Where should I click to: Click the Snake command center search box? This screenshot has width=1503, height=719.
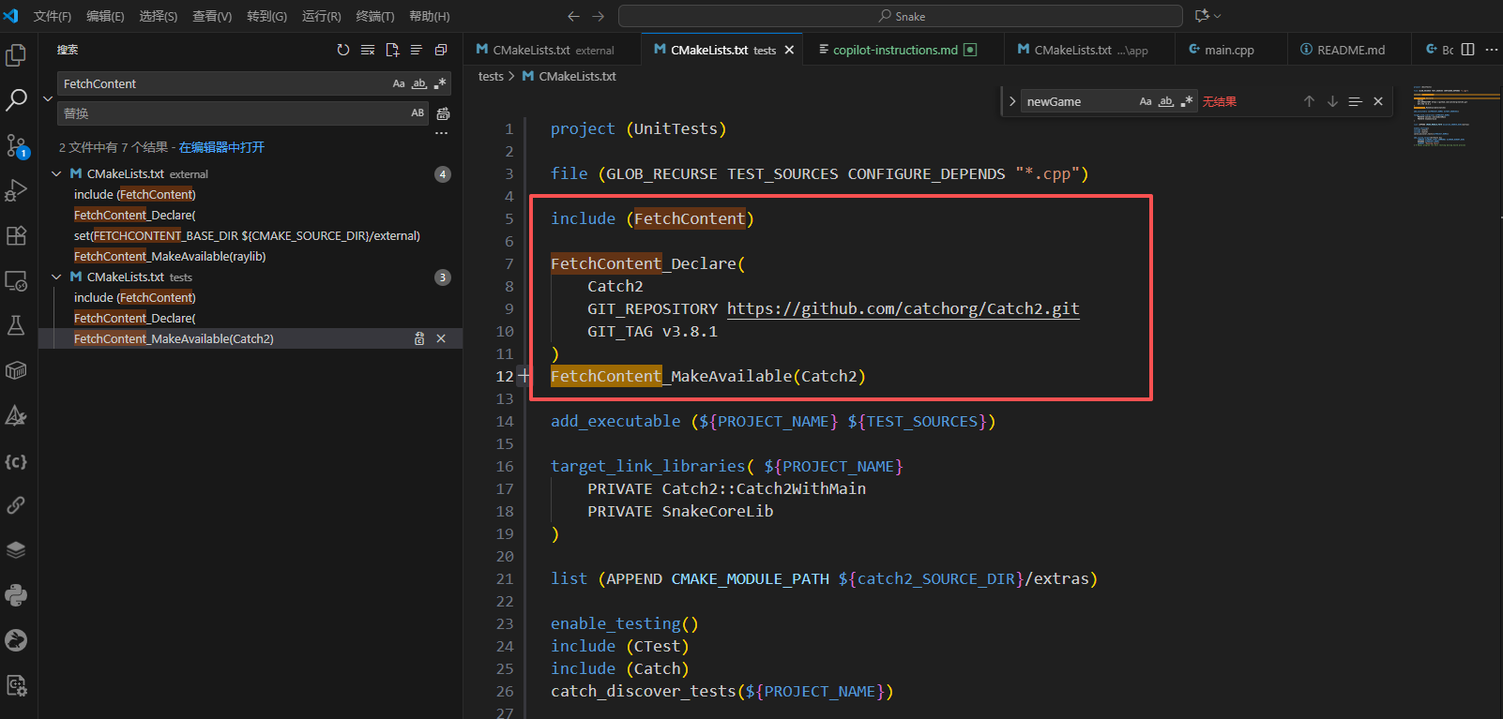click(x=901, y=16)
